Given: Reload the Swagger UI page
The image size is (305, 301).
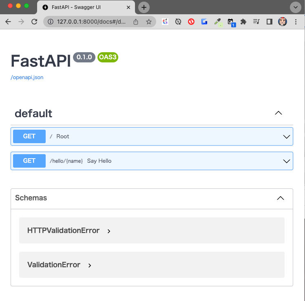Looking at the screenshot, I should (34, 22).
